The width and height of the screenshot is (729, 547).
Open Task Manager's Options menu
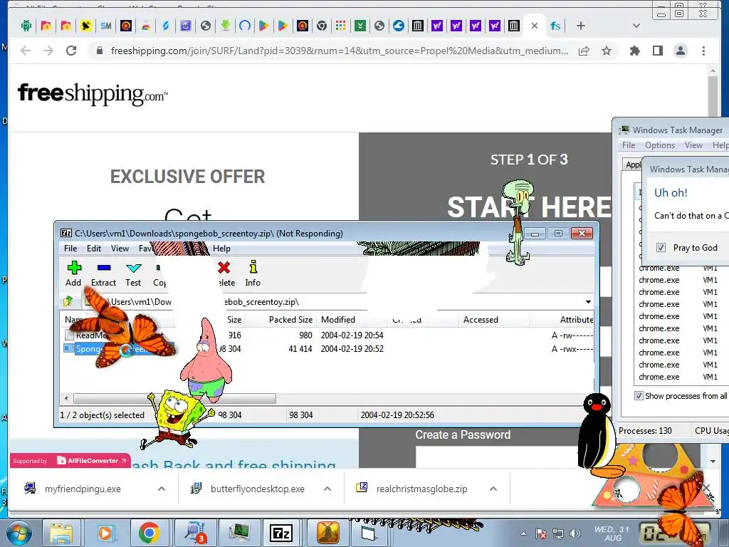coord(660,145)
